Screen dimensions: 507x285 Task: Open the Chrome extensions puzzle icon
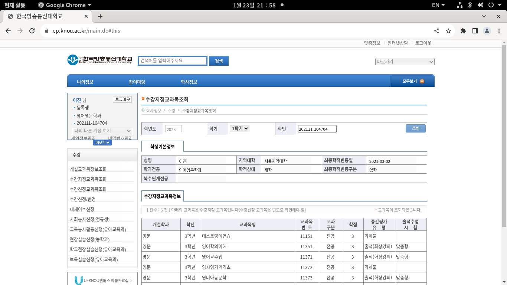[463, 31]
